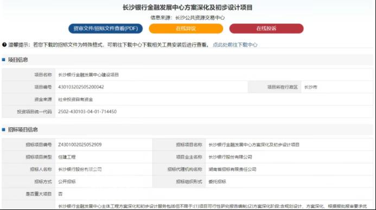Click the 招标代理机构名称 field label
Image resolution: width=376 pixels, height=210 pixels.
click(185, 169)
